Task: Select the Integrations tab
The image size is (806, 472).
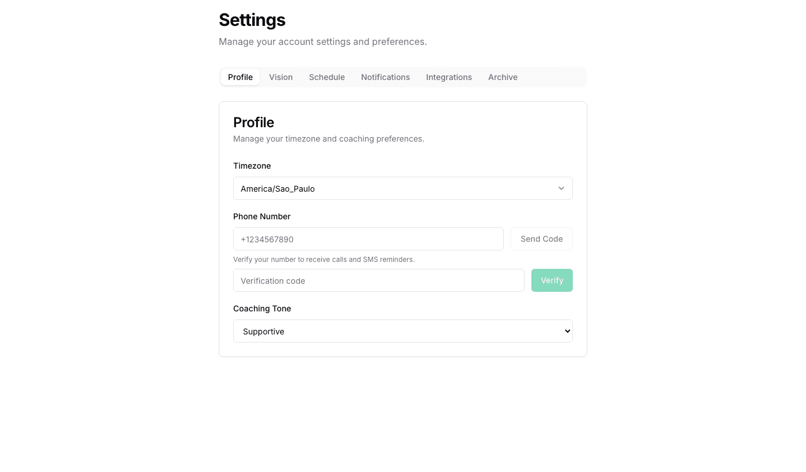Action: click(449, 77)
